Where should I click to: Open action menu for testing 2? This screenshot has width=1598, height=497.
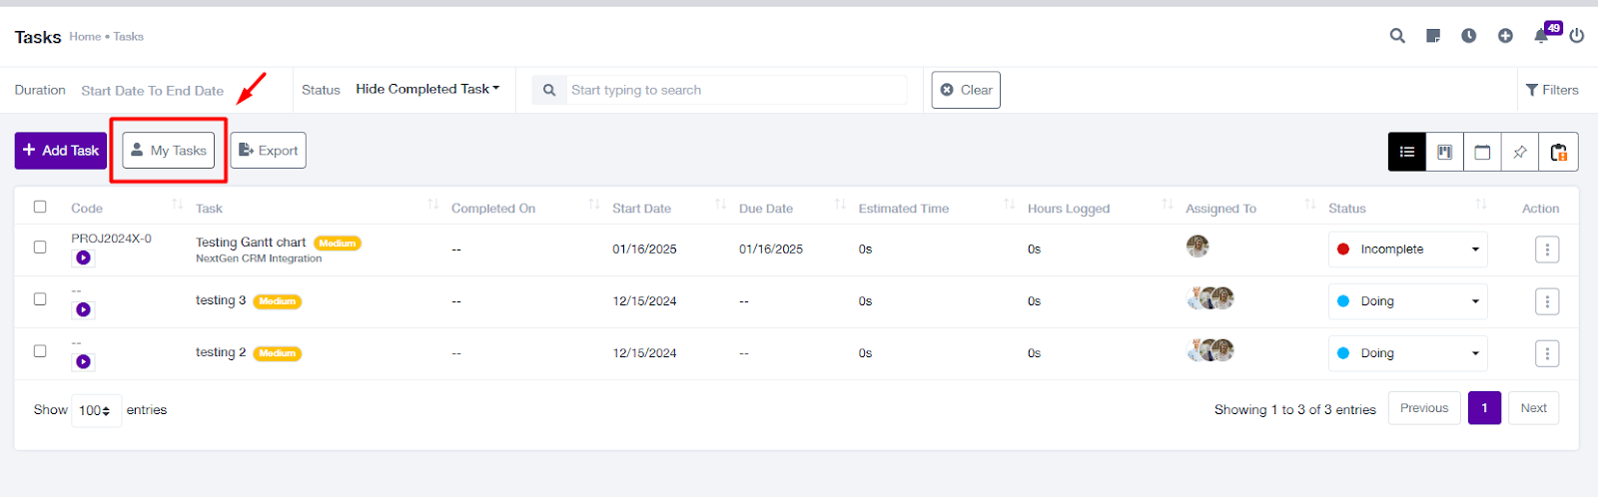(x=1547, y=353)
